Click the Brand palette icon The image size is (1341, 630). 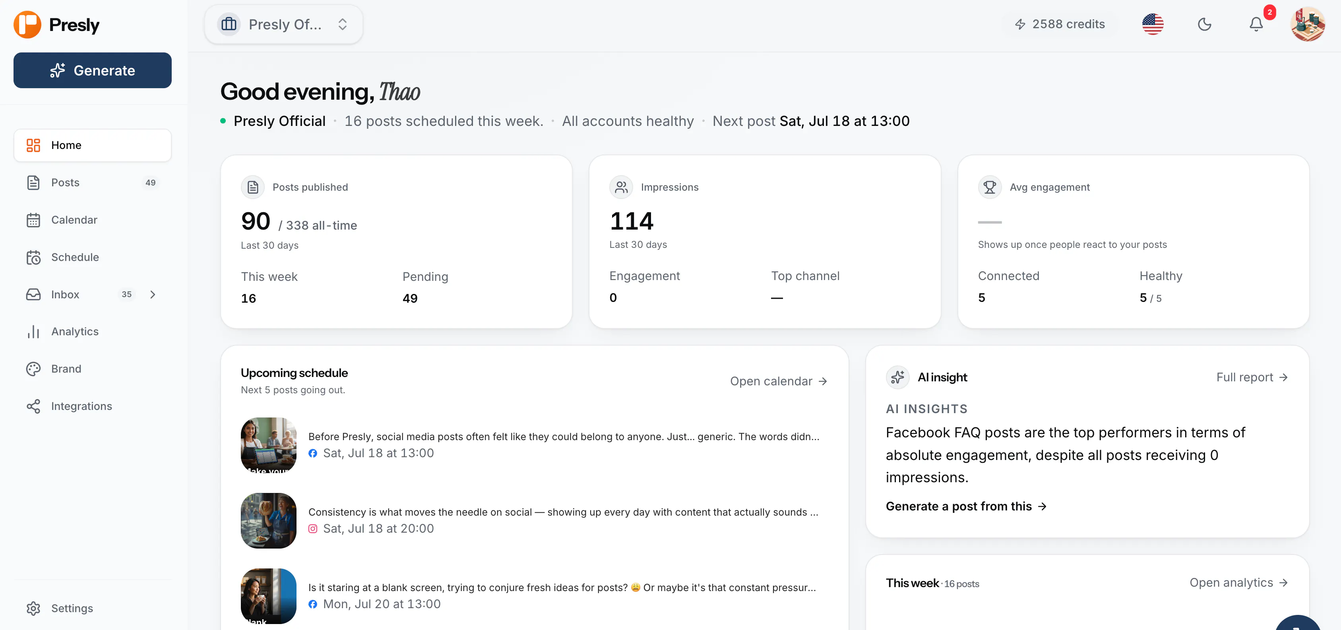33,369
